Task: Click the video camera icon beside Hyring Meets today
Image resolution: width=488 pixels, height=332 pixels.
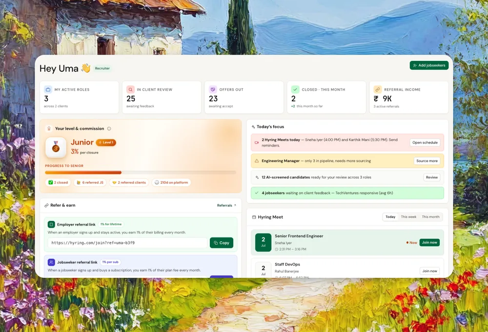Action: point(257,143)
